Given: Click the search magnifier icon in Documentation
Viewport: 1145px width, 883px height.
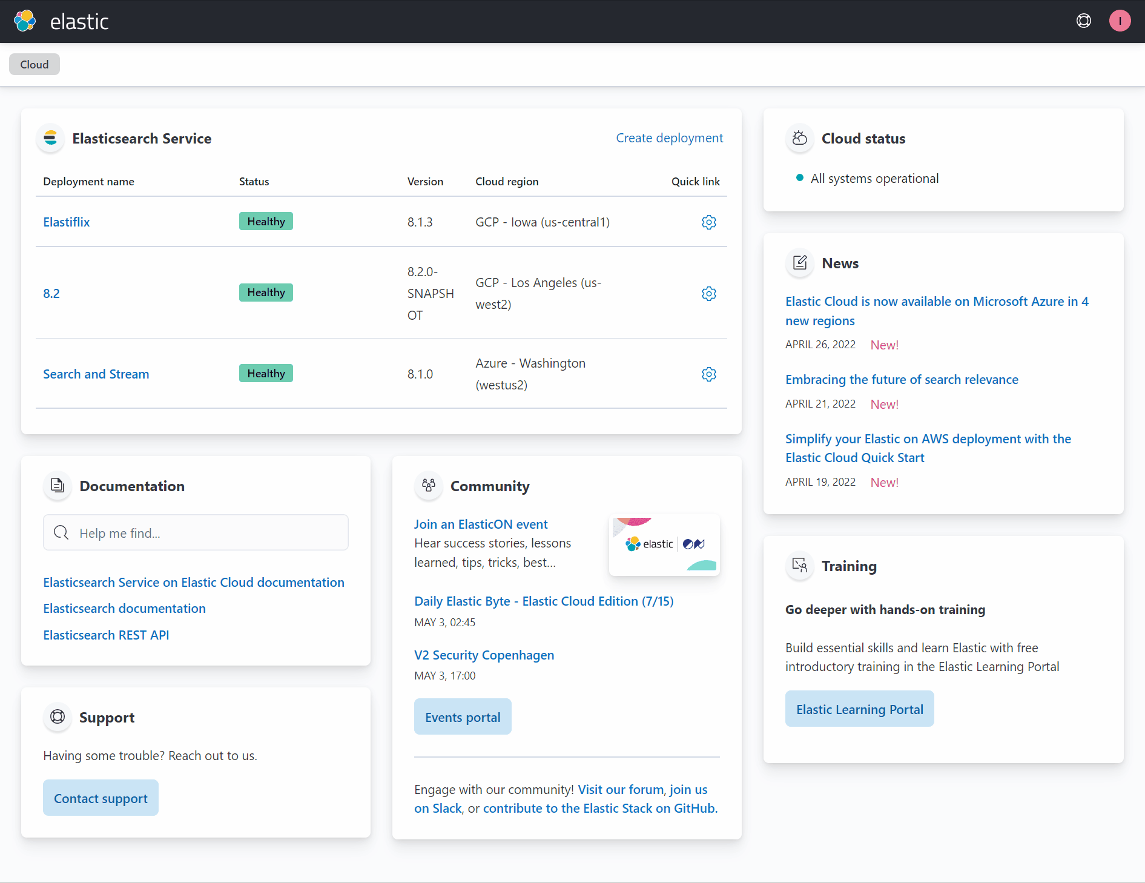Looking at the screenshot, I should (x=61, y=533).
